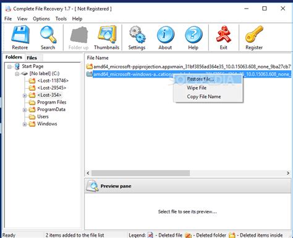This screenshot has height=238, width=293.
Task: Click the folder icon of ppiprojection file row
Action: [90, 67]
